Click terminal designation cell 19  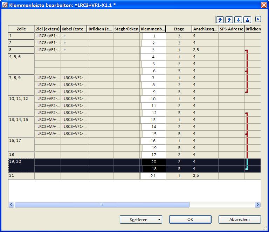tap(154, 148)
